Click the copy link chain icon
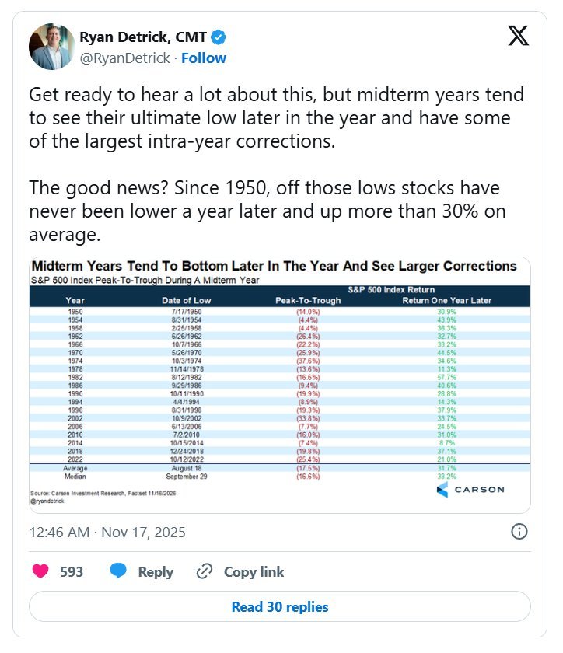563x653 pixels. pos(205,571)
